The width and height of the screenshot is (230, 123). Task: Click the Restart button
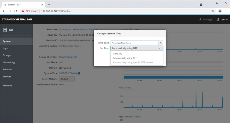click(x=64, y=79)
